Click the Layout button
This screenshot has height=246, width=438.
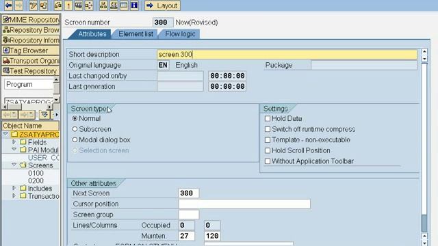pos(163,5)
